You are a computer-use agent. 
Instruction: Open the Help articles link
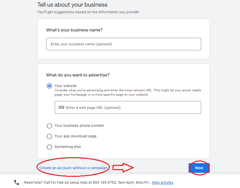(162, 182)
